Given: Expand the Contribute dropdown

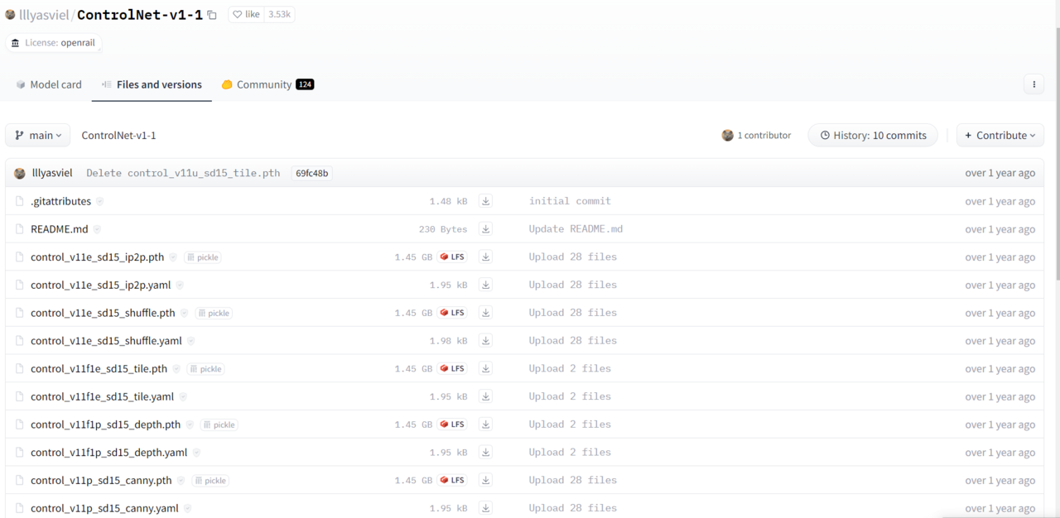Looking at the screenshot, I should 1000,135.
